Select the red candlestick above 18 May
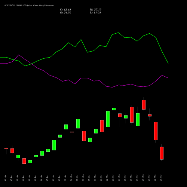This screenshot has height=187, width=187. coord(132,115)
